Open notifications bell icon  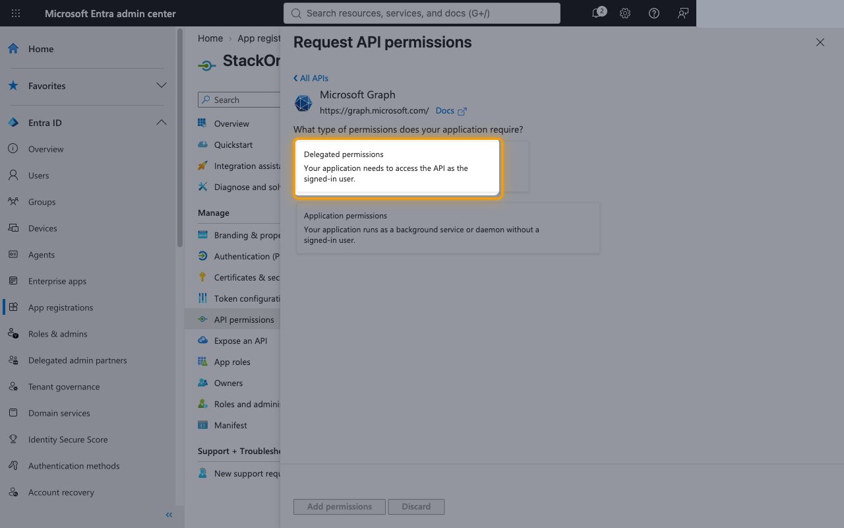click(597, 13)
